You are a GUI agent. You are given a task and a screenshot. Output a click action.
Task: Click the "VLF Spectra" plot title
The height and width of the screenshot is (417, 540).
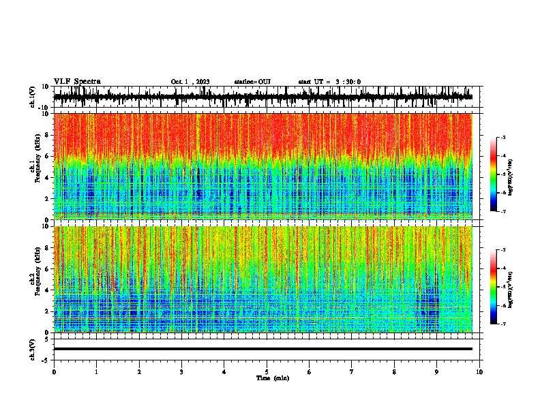point(77,82)
